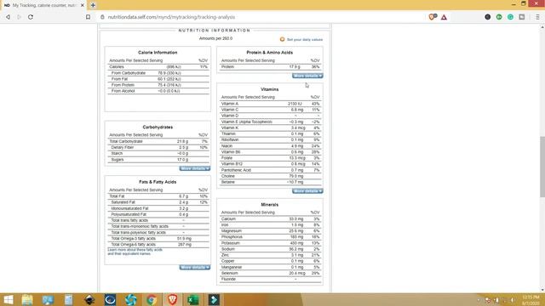This screenshot has height=306, width=545.
Task: Open the dark blue eye app in taskbar
Action: point(110,300)
